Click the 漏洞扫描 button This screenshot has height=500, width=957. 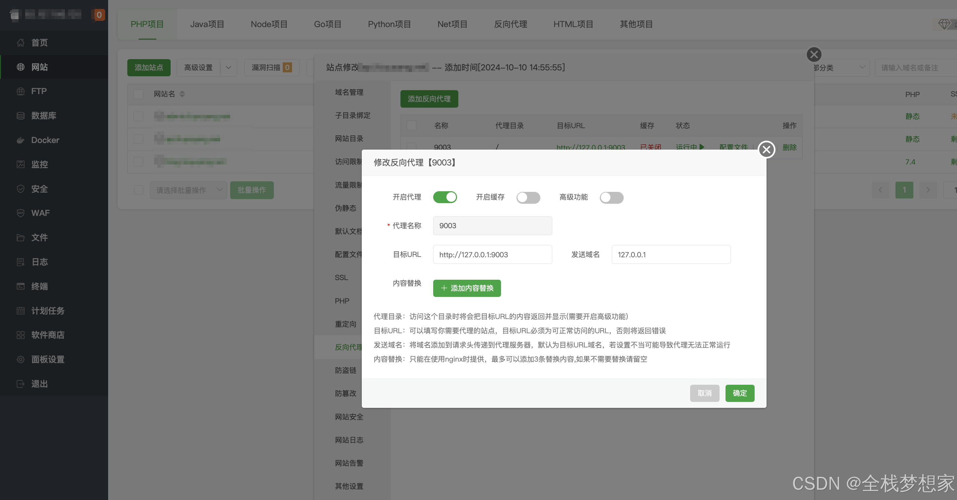coord(271,67)
